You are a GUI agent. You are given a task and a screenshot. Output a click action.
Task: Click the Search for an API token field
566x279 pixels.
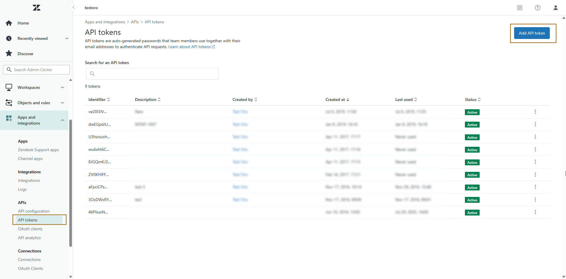click(x=152, y=74)
